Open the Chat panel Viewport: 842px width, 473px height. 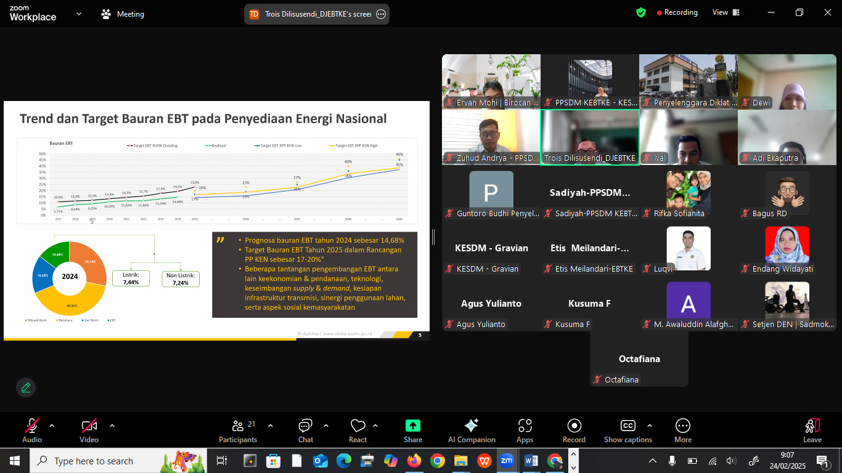(306, 431)
